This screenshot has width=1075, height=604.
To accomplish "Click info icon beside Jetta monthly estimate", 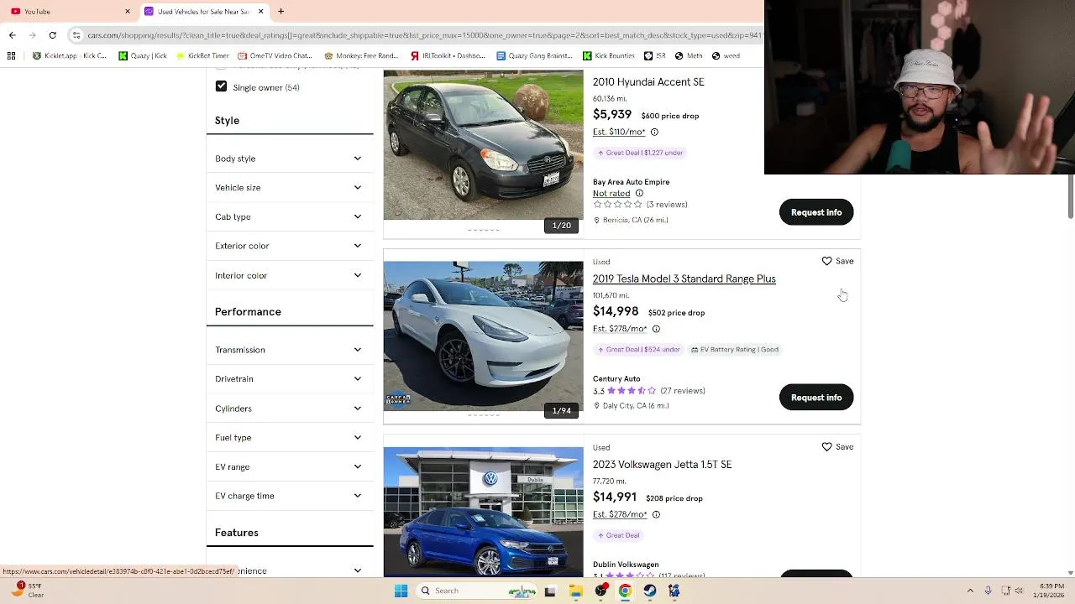I will (x=656, y=515).
